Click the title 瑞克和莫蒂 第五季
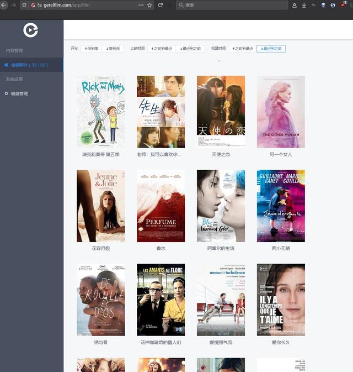The width and height of the screenshot is (353, 372). pyautogui.click(x=101, y=154)
